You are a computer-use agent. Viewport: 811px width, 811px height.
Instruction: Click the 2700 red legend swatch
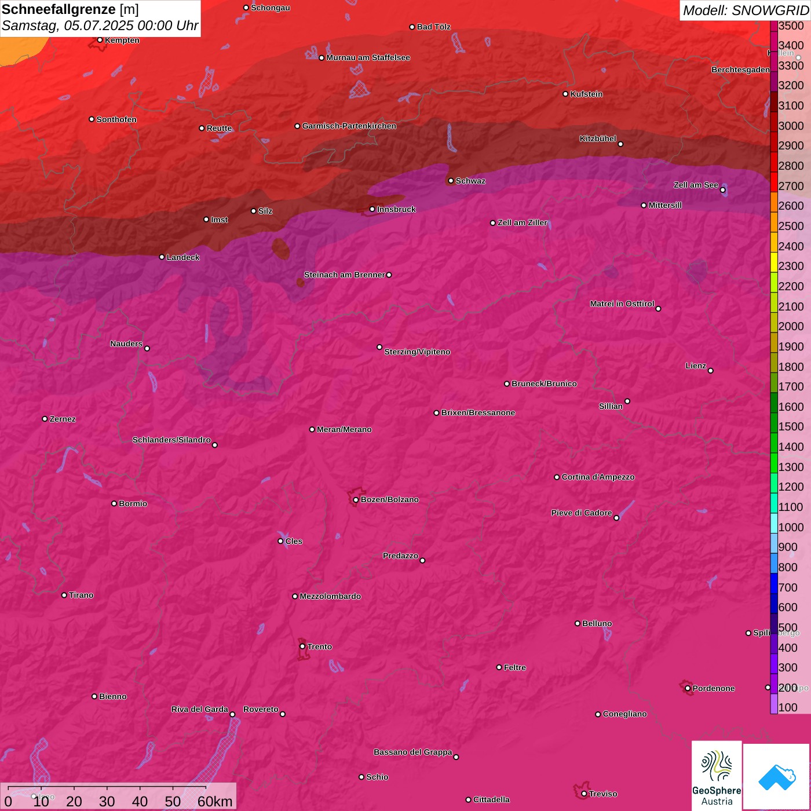coord(774,181)
